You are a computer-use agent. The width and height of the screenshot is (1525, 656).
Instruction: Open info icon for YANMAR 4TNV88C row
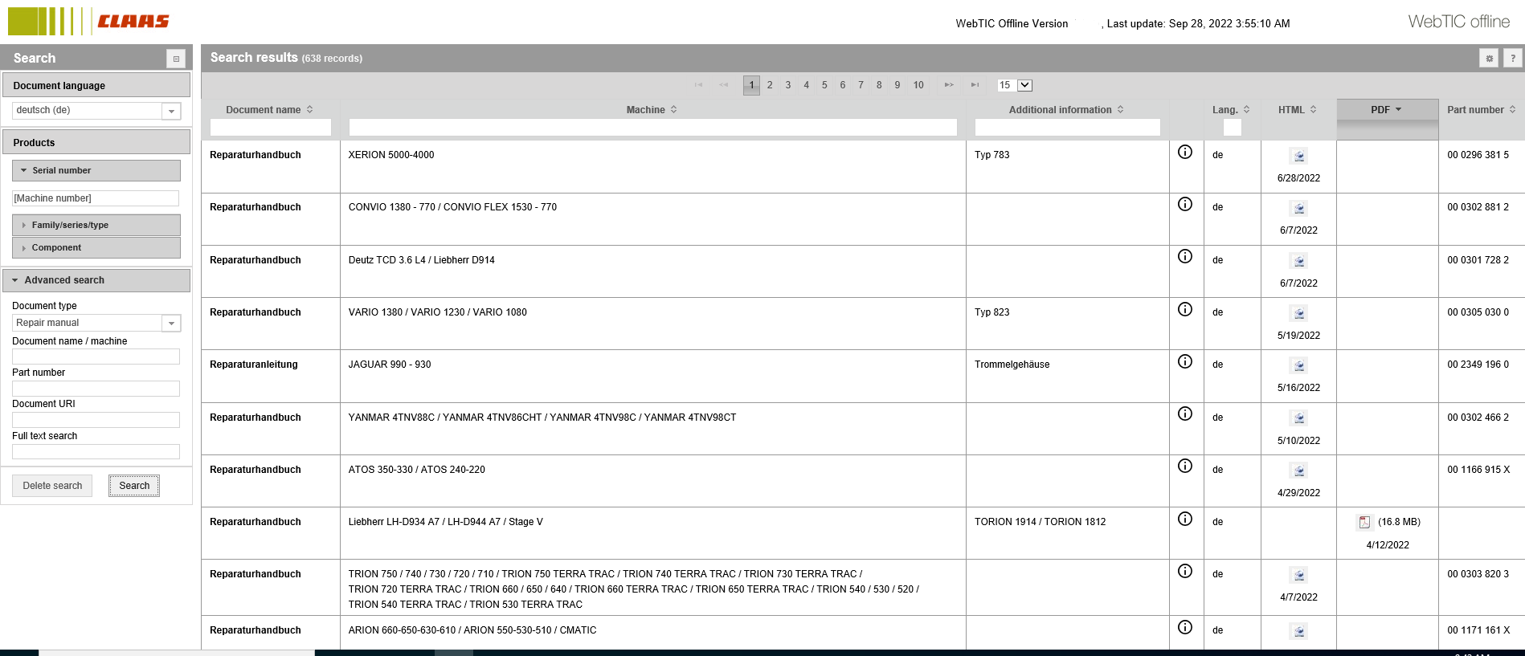pos(1185,414)
